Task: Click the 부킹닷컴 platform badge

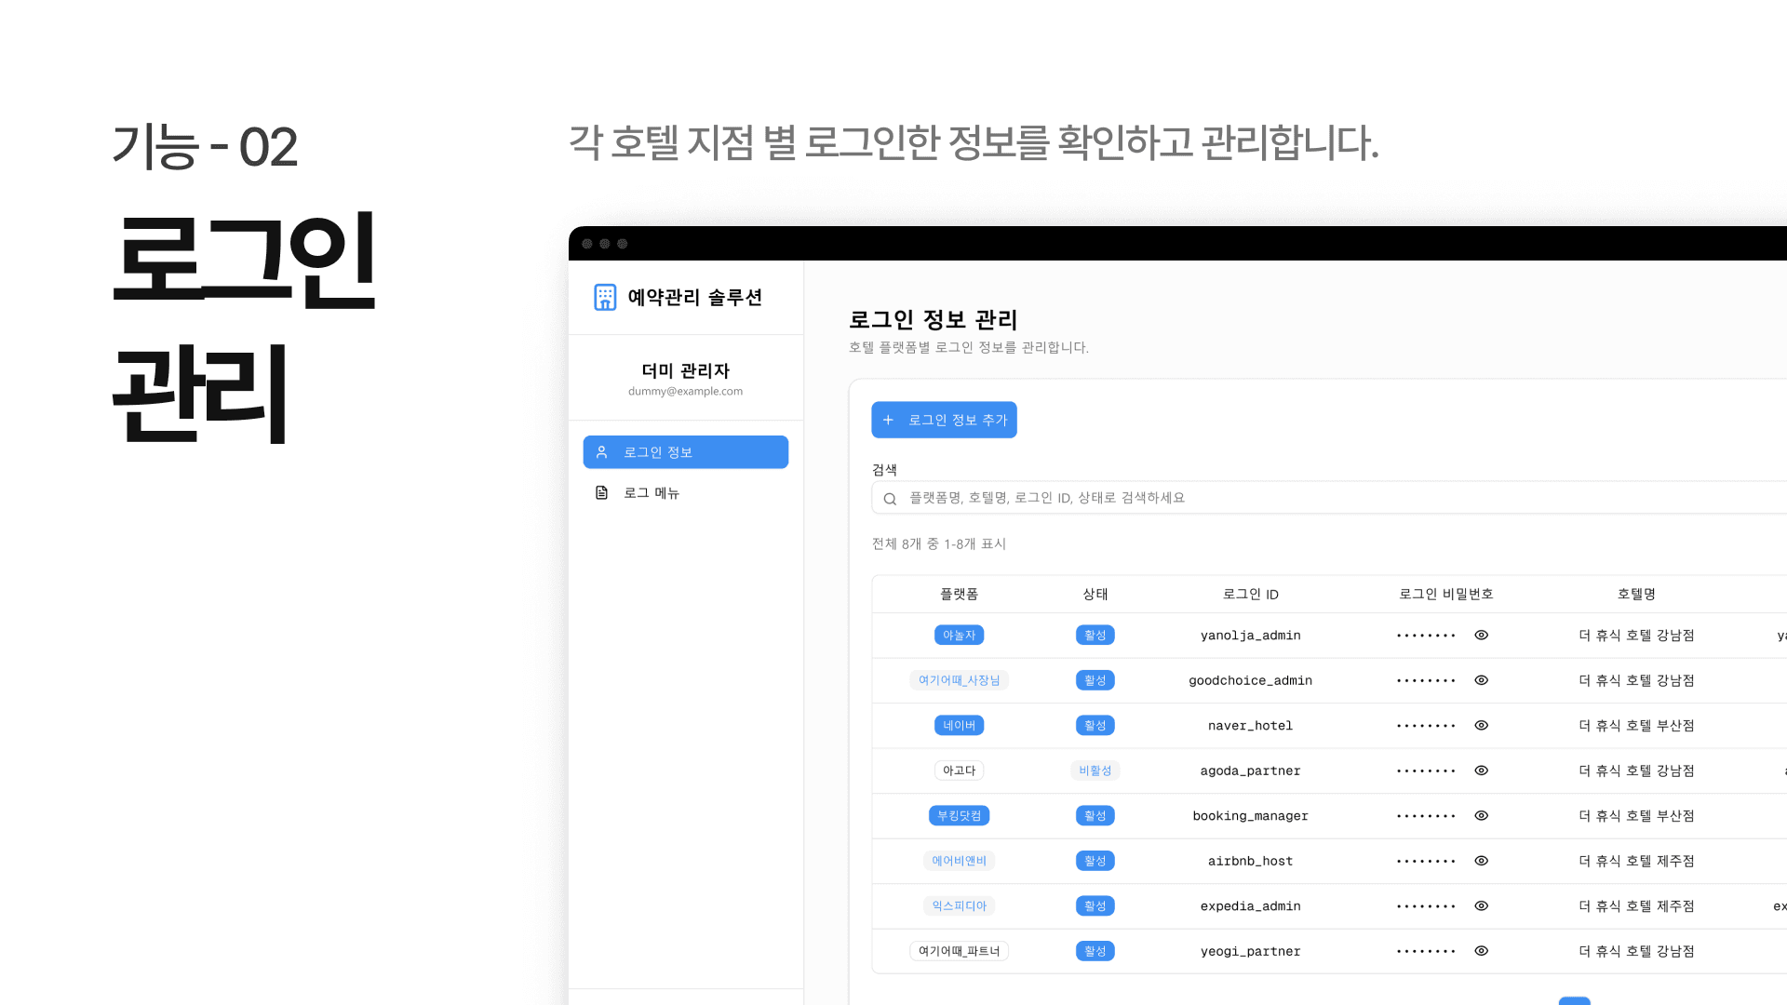Action: (x=959, y=816)
